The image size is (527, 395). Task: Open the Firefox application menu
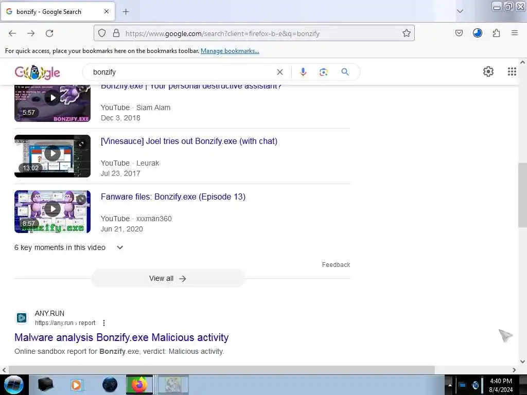click(514, 33)
